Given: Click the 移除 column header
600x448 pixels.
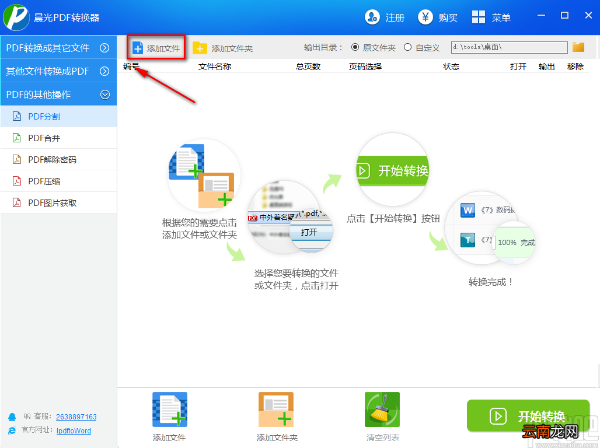Looking at the screenshot, I should pos(575,66).
